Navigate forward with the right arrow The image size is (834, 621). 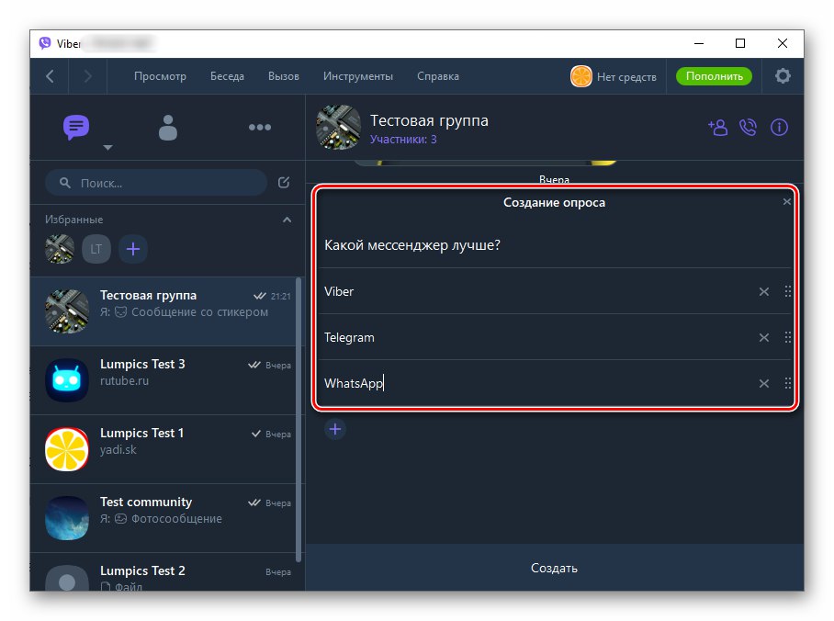(88, 76)
